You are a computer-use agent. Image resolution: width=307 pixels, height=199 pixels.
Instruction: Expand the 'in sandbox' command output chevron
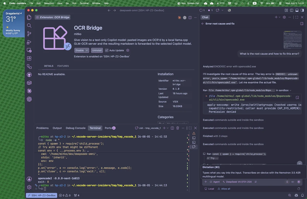(290, 90)
